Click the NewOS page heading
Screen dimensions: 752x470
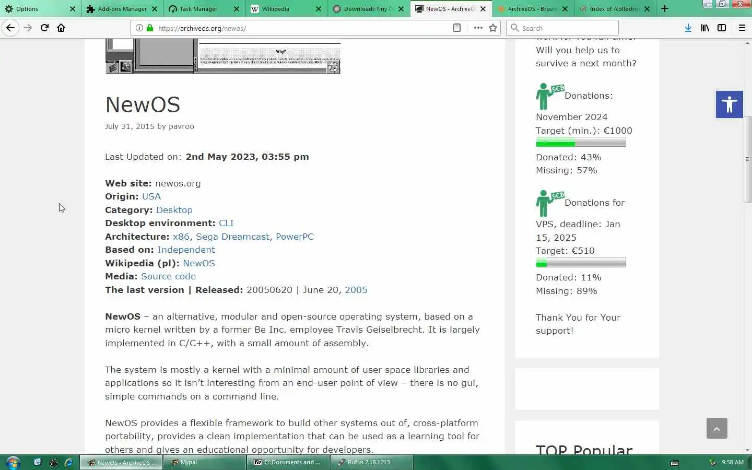click(x=143, y=104)
